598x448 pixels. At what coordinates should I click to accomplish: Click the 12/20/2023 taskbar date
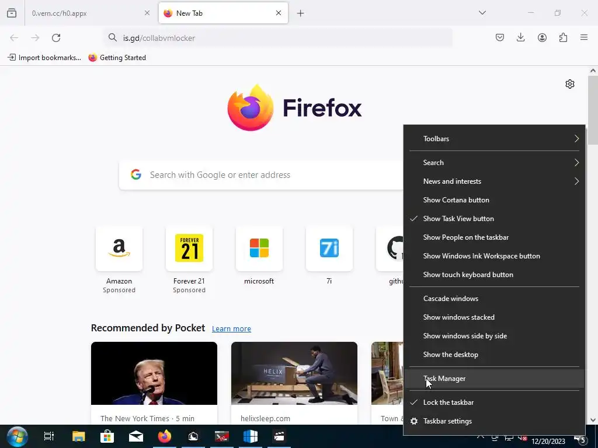[x=548, y=441]
